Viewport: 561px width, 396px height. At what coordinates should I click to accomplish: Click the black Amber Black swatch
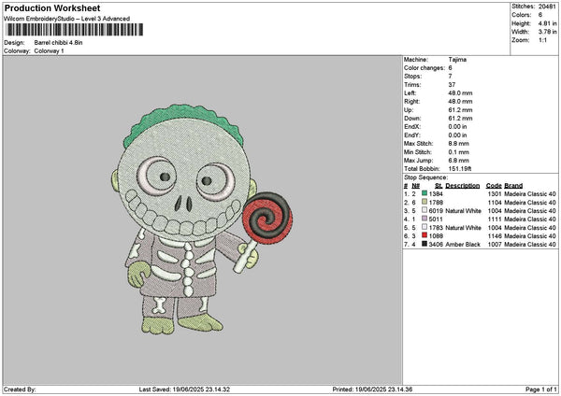click(425, 244)
